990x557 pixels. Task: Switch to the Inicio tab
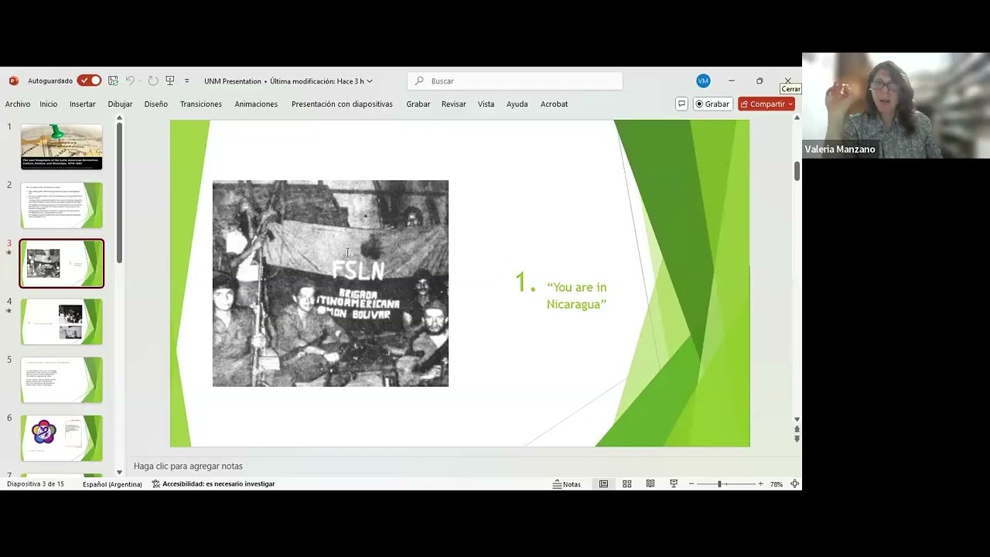49,104
